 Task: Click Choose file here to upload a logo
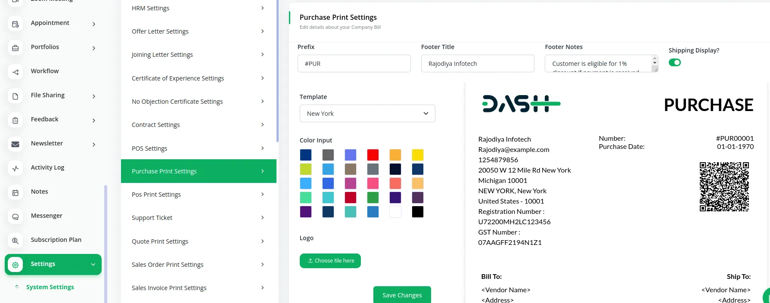click(x=330, y=260)
